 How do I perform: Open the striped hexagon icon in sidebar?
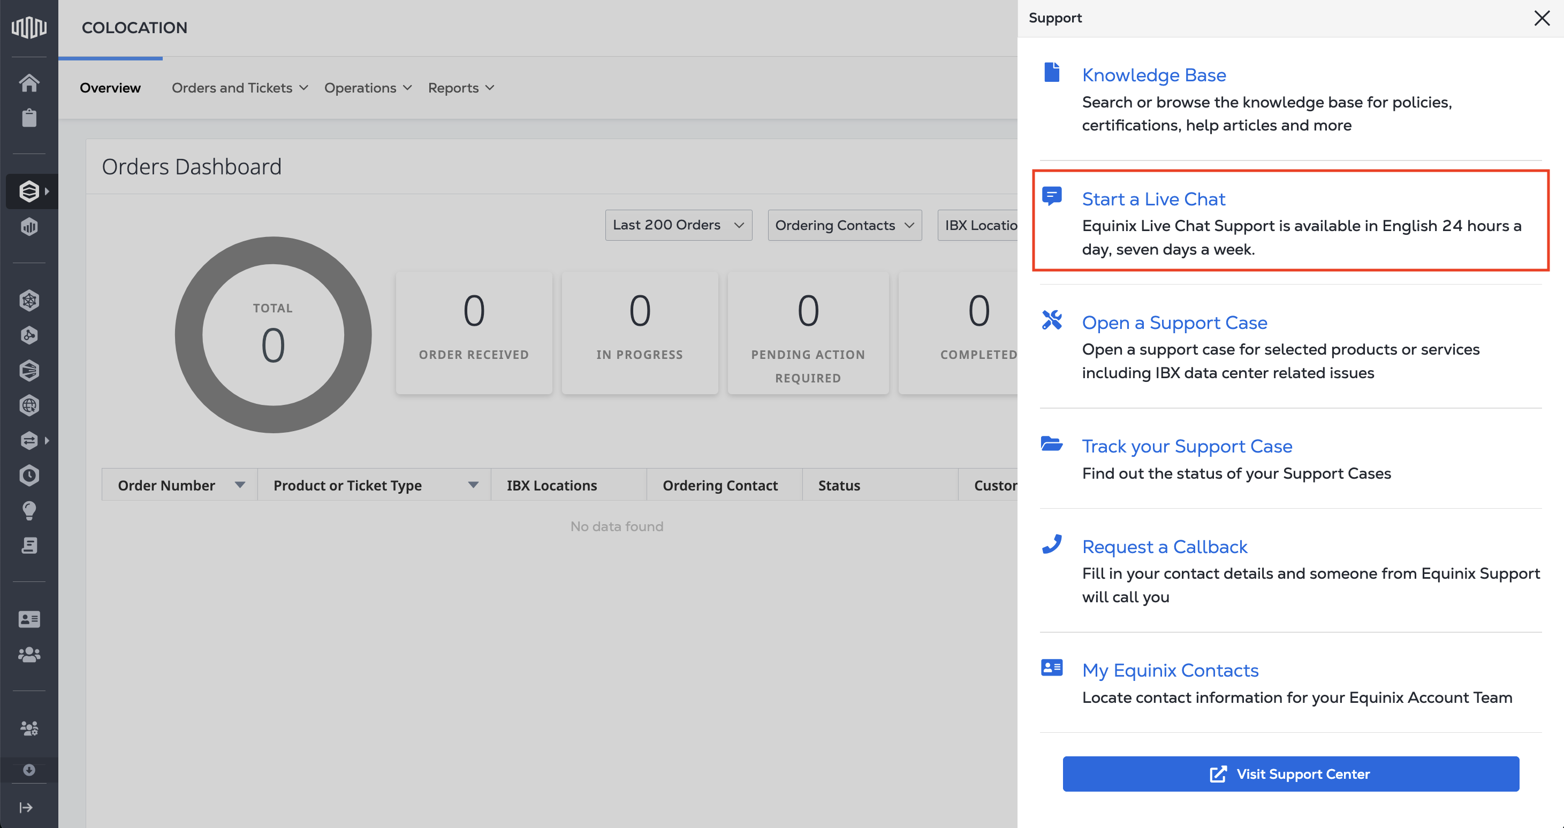coord(28,371)
